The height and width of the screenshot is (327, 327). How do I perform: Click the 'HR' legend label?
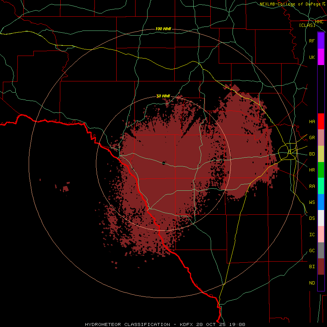click(x=312, y=170)
